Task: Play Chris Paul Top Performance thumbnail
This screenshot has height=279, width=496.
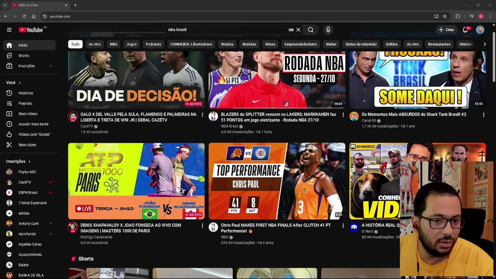Action: pyautogui.click(x=277, y=181)
